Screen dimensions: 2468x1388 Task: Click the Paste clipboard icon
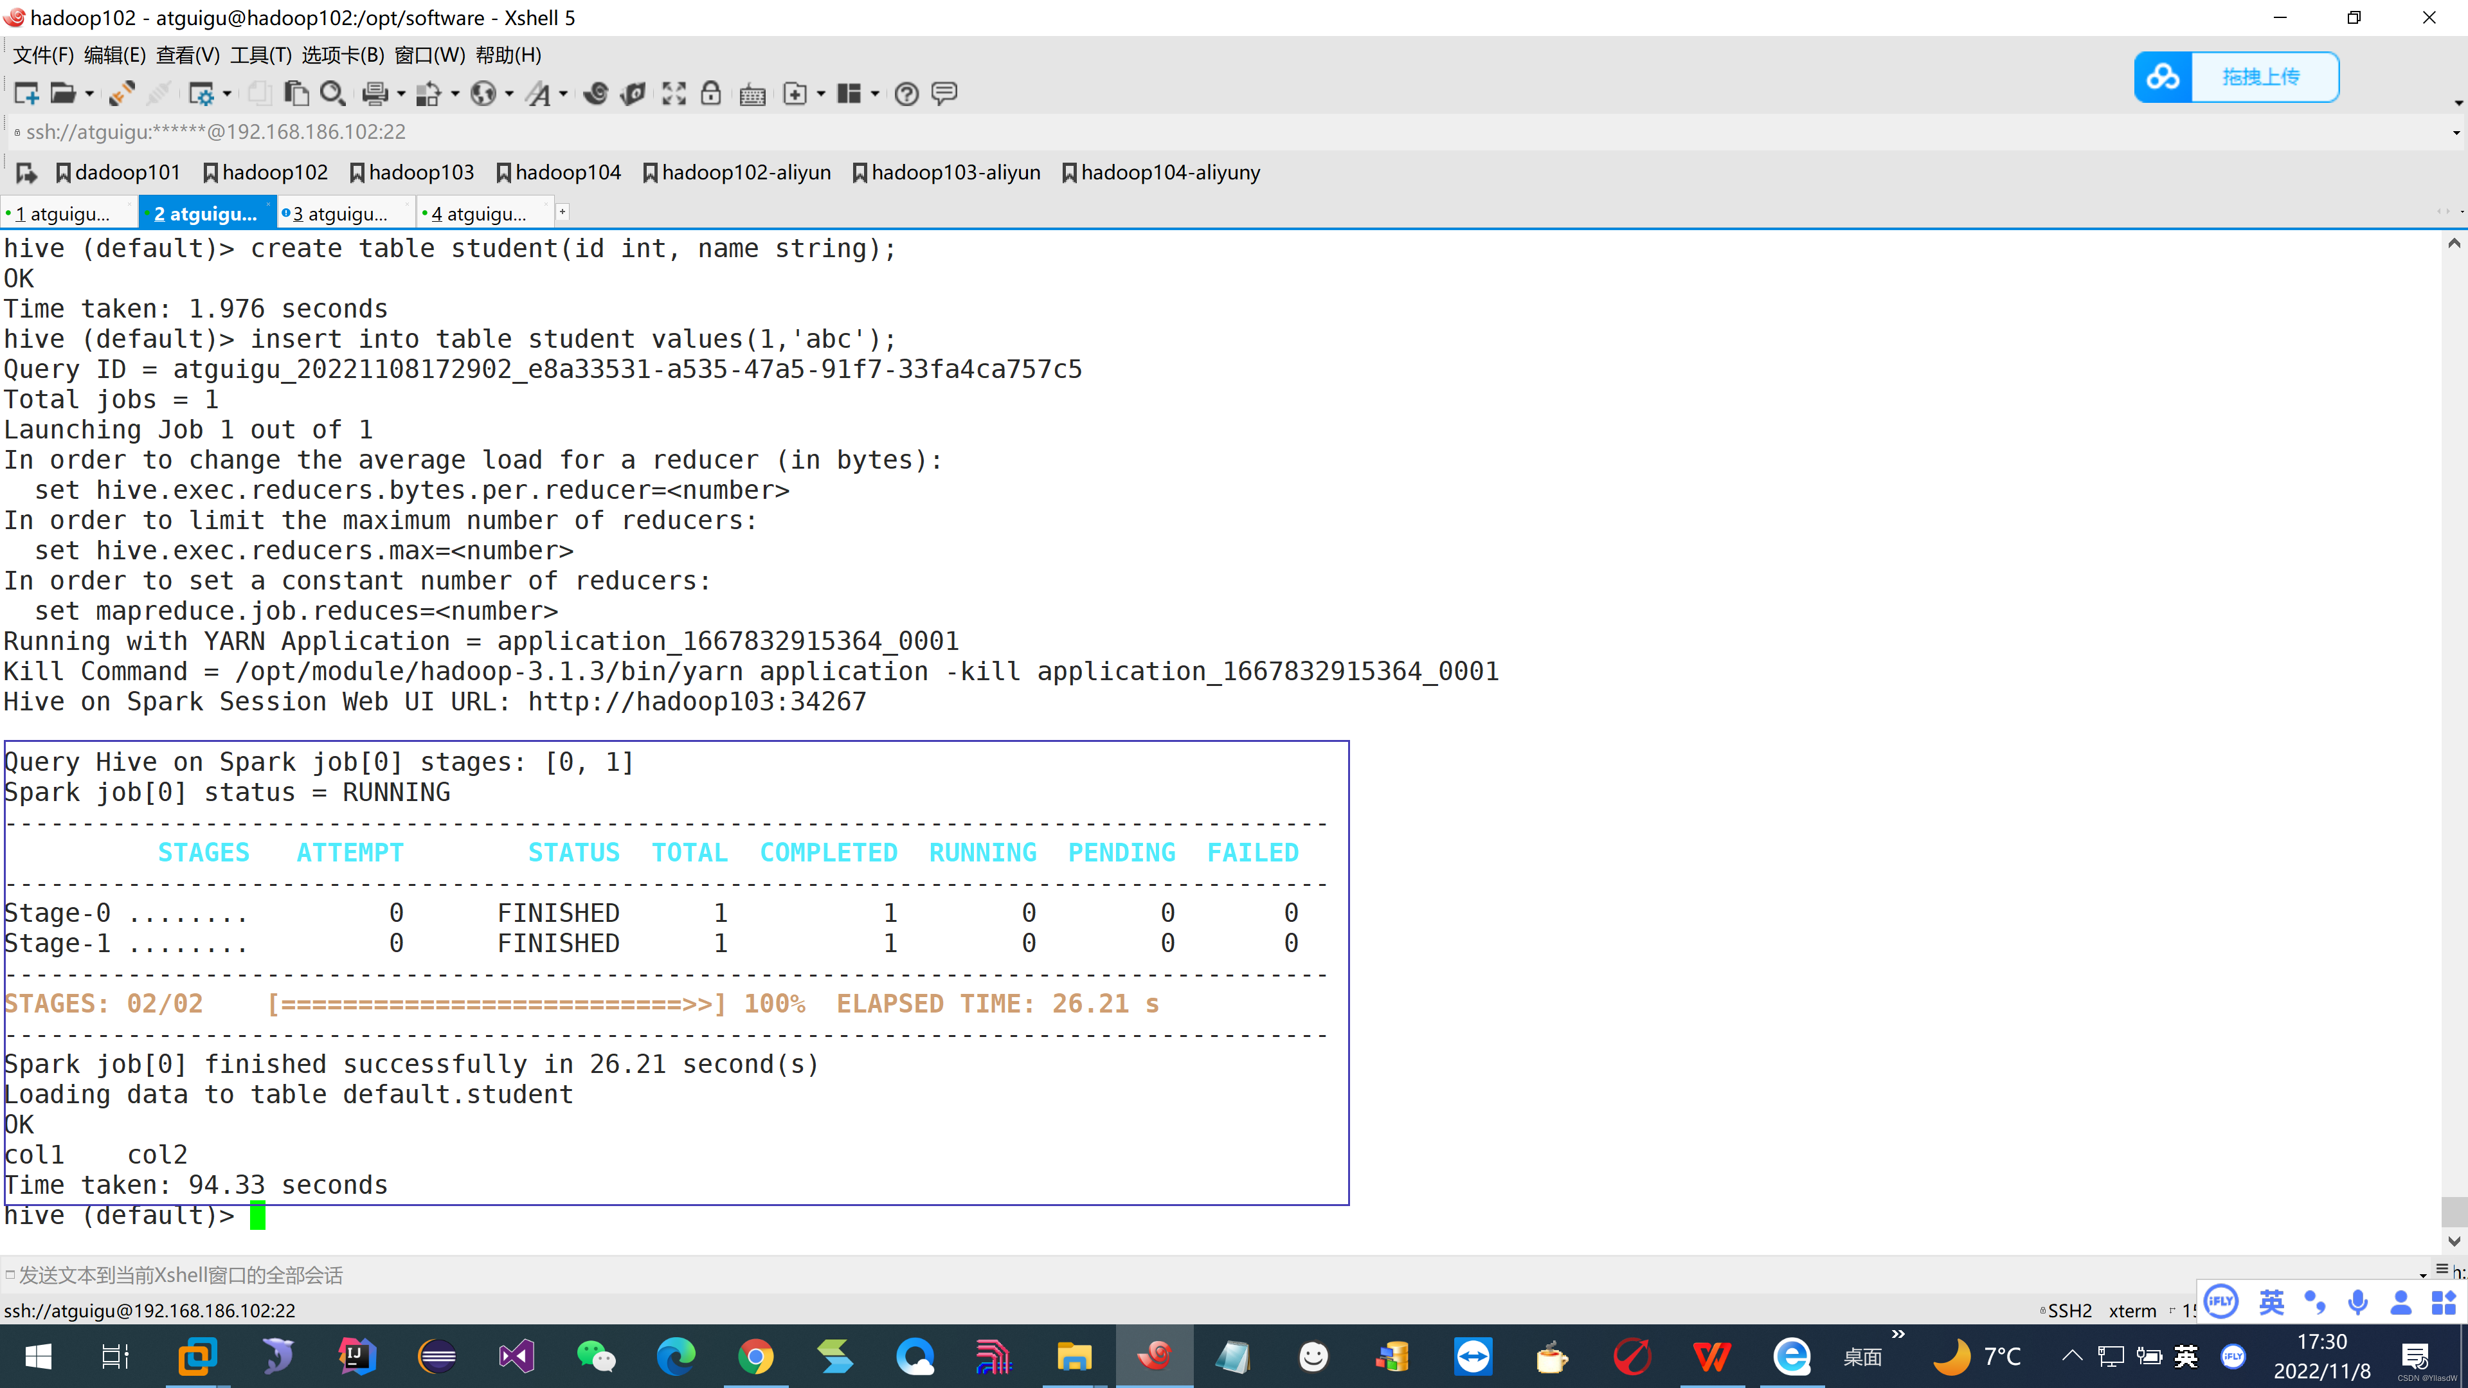click(x=296, y=93)
